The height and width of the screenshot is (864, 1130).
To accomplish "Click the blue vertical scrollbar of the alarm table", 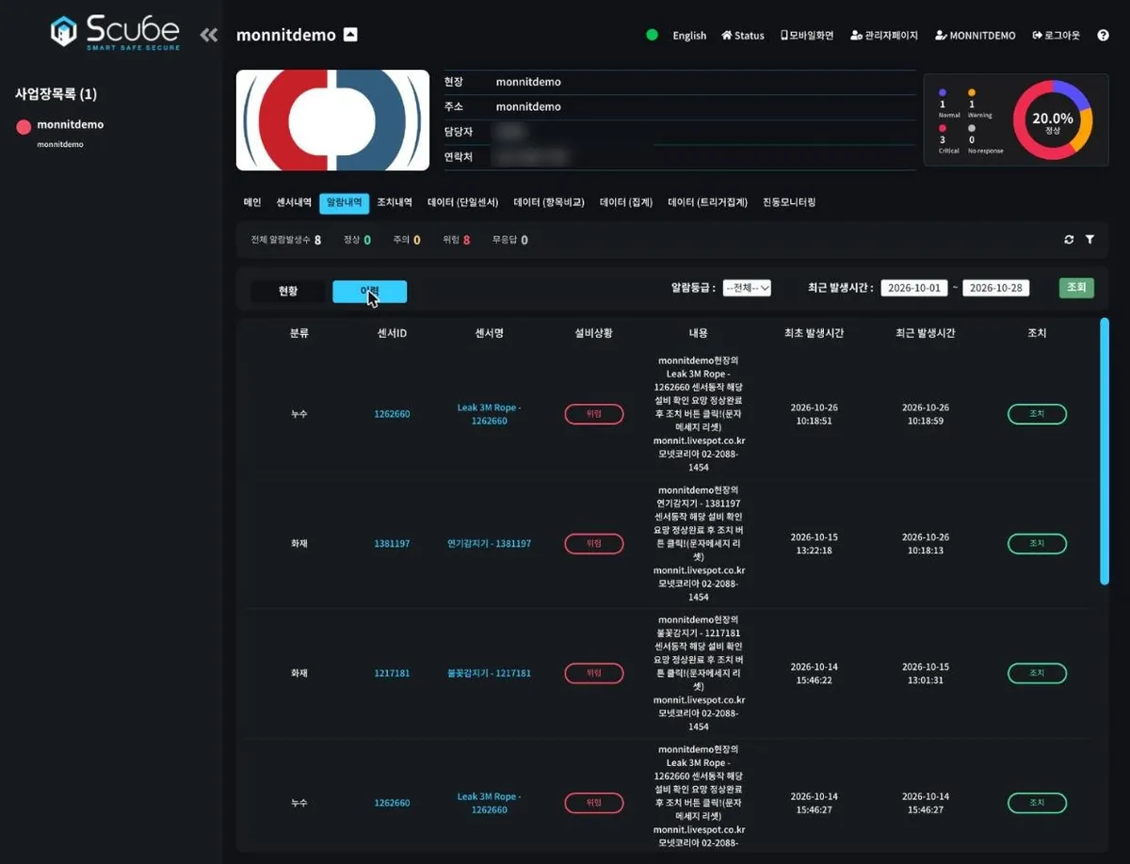I will pos(1105,452).
